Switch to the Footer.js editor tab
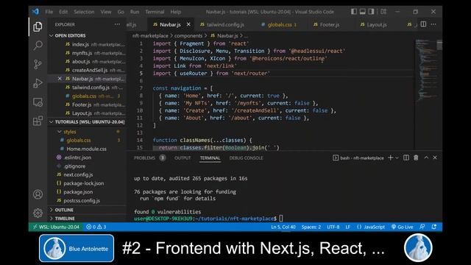The image size is (471, 265). 327,24
